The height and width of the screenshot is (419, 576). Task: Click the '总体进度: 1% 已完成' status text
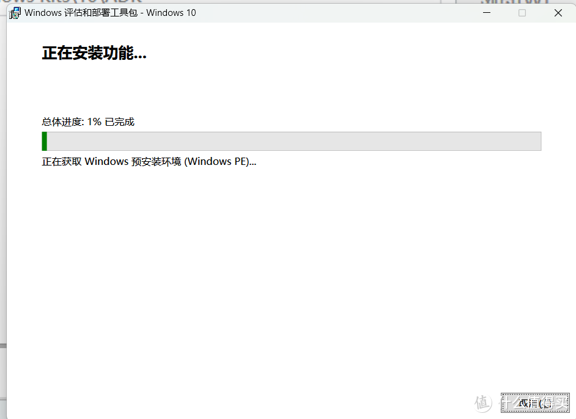(88, 122)
